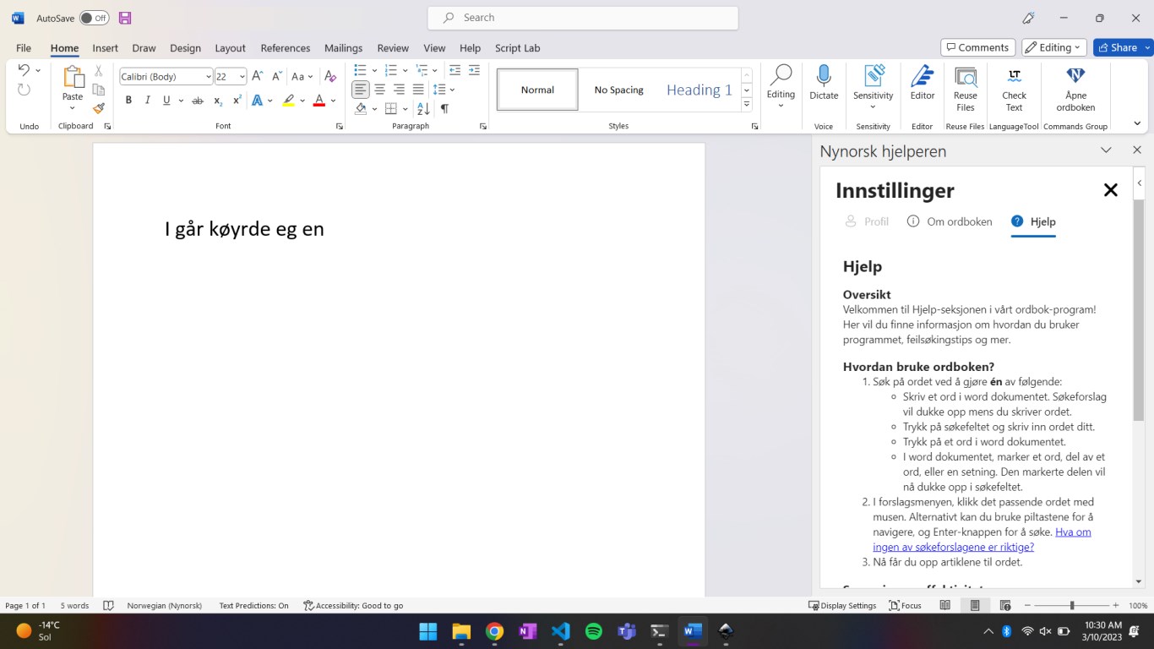Adjust the zoom slider handle

[1072, 606]
